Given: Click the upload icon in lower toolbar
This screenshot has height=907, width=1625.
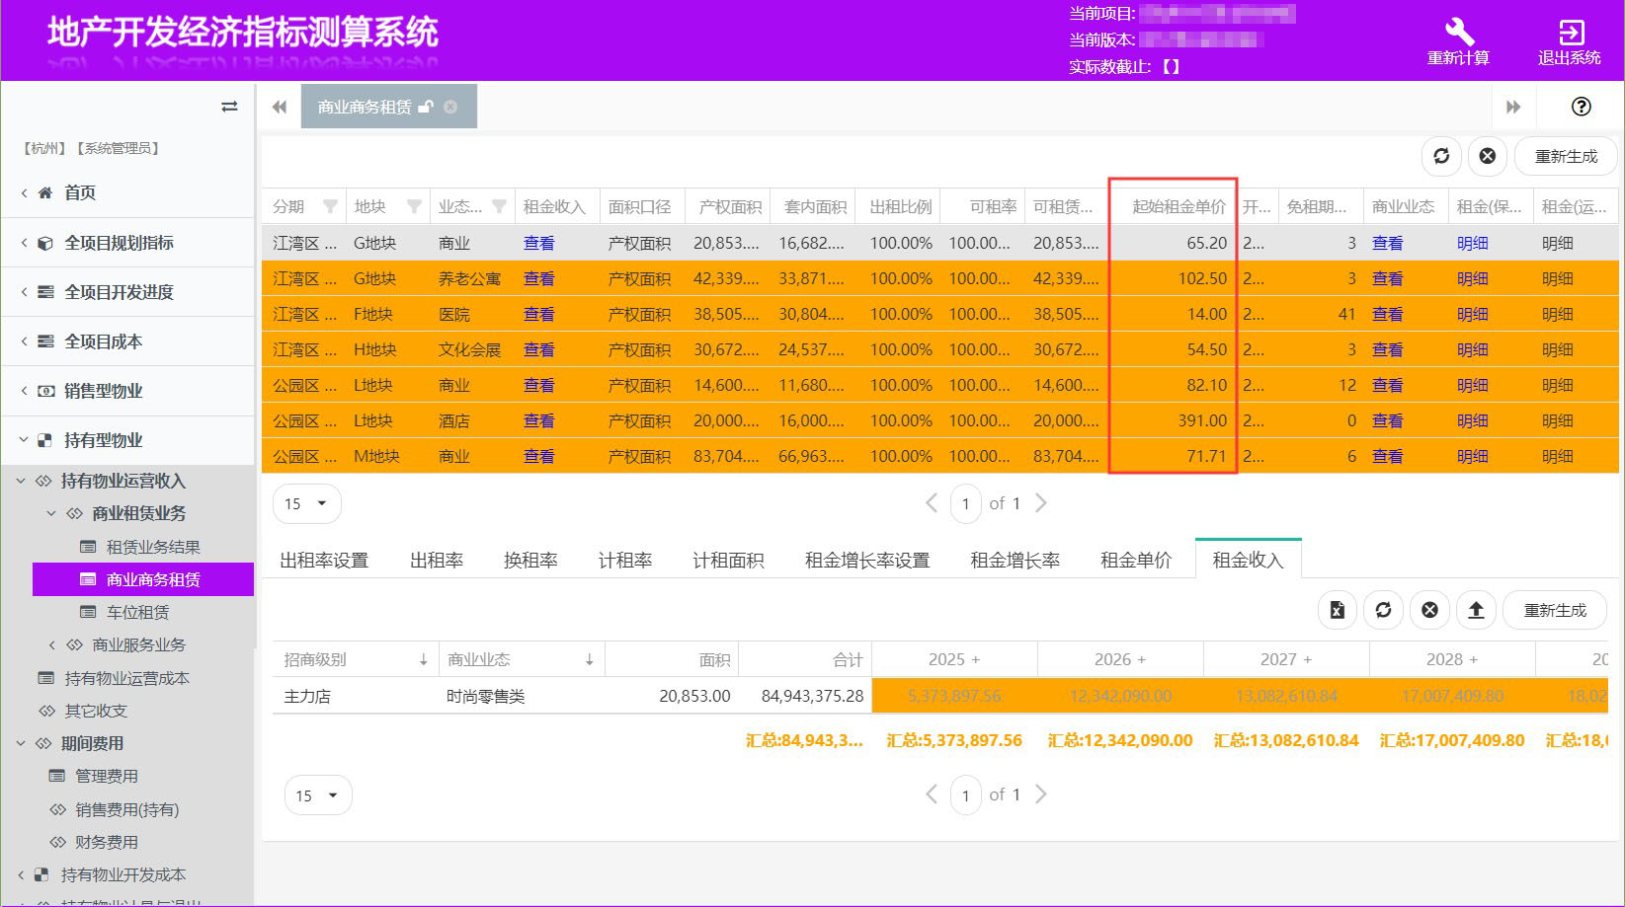Looking at the screenshot, I should 1476,610.
